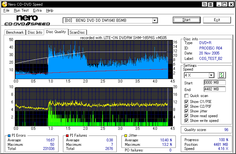Toggle the Show jitter checkbox
This screenshot has width=236, height=154.
(x=187, y=111)
